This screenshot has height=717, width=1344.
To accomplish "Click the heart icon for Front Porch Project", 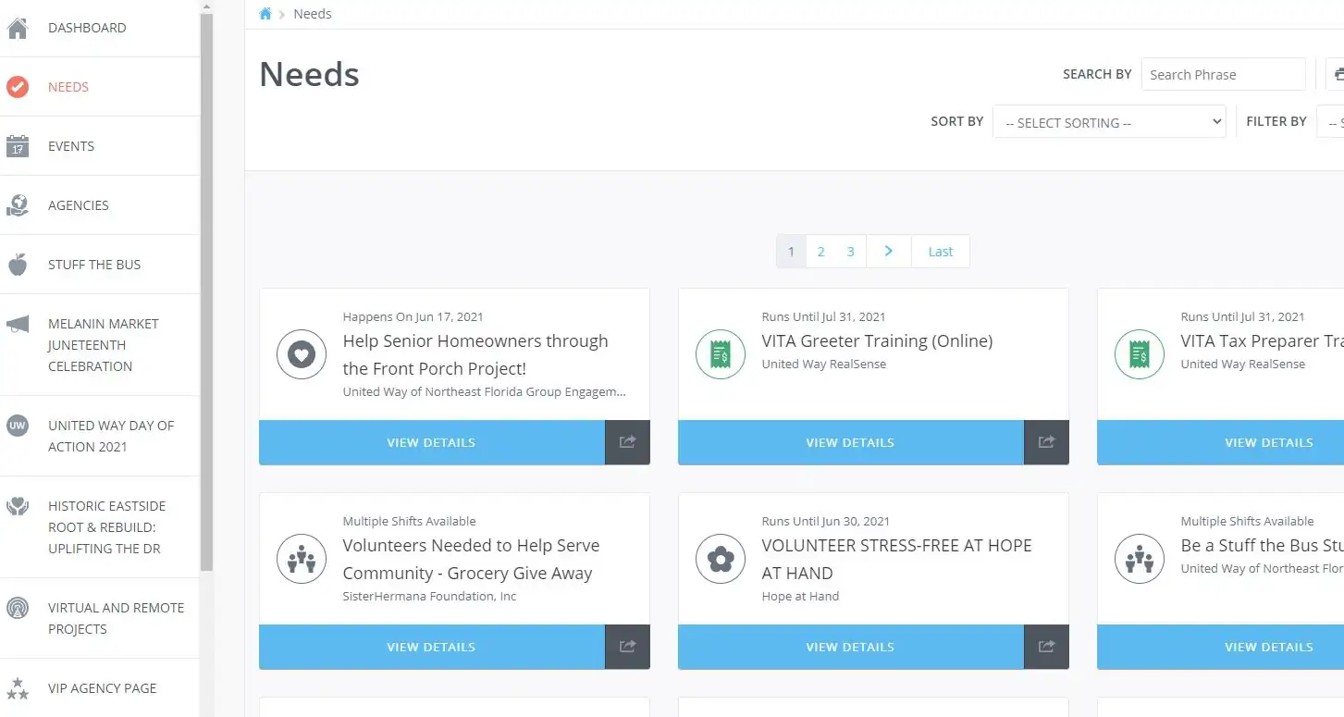I will [x=302, y=354].
